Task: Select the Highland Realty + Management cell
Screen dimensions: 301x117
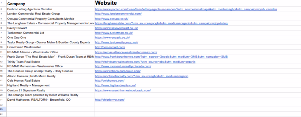Action: click(x=50, y=85)
